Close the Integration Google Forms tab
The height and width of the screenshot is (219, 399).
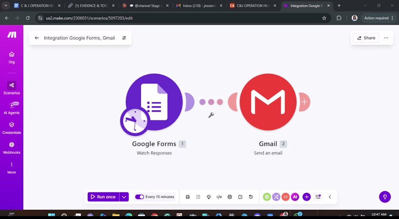coord(329,5)
